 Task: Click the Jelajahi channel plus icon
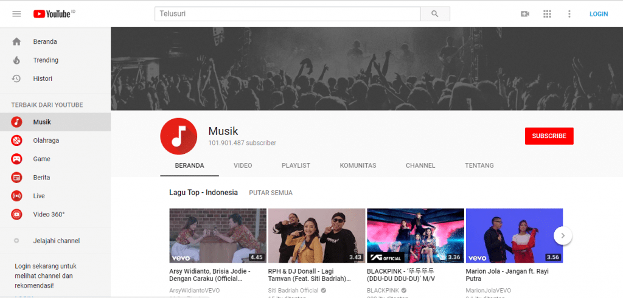[x=16, y=241]
